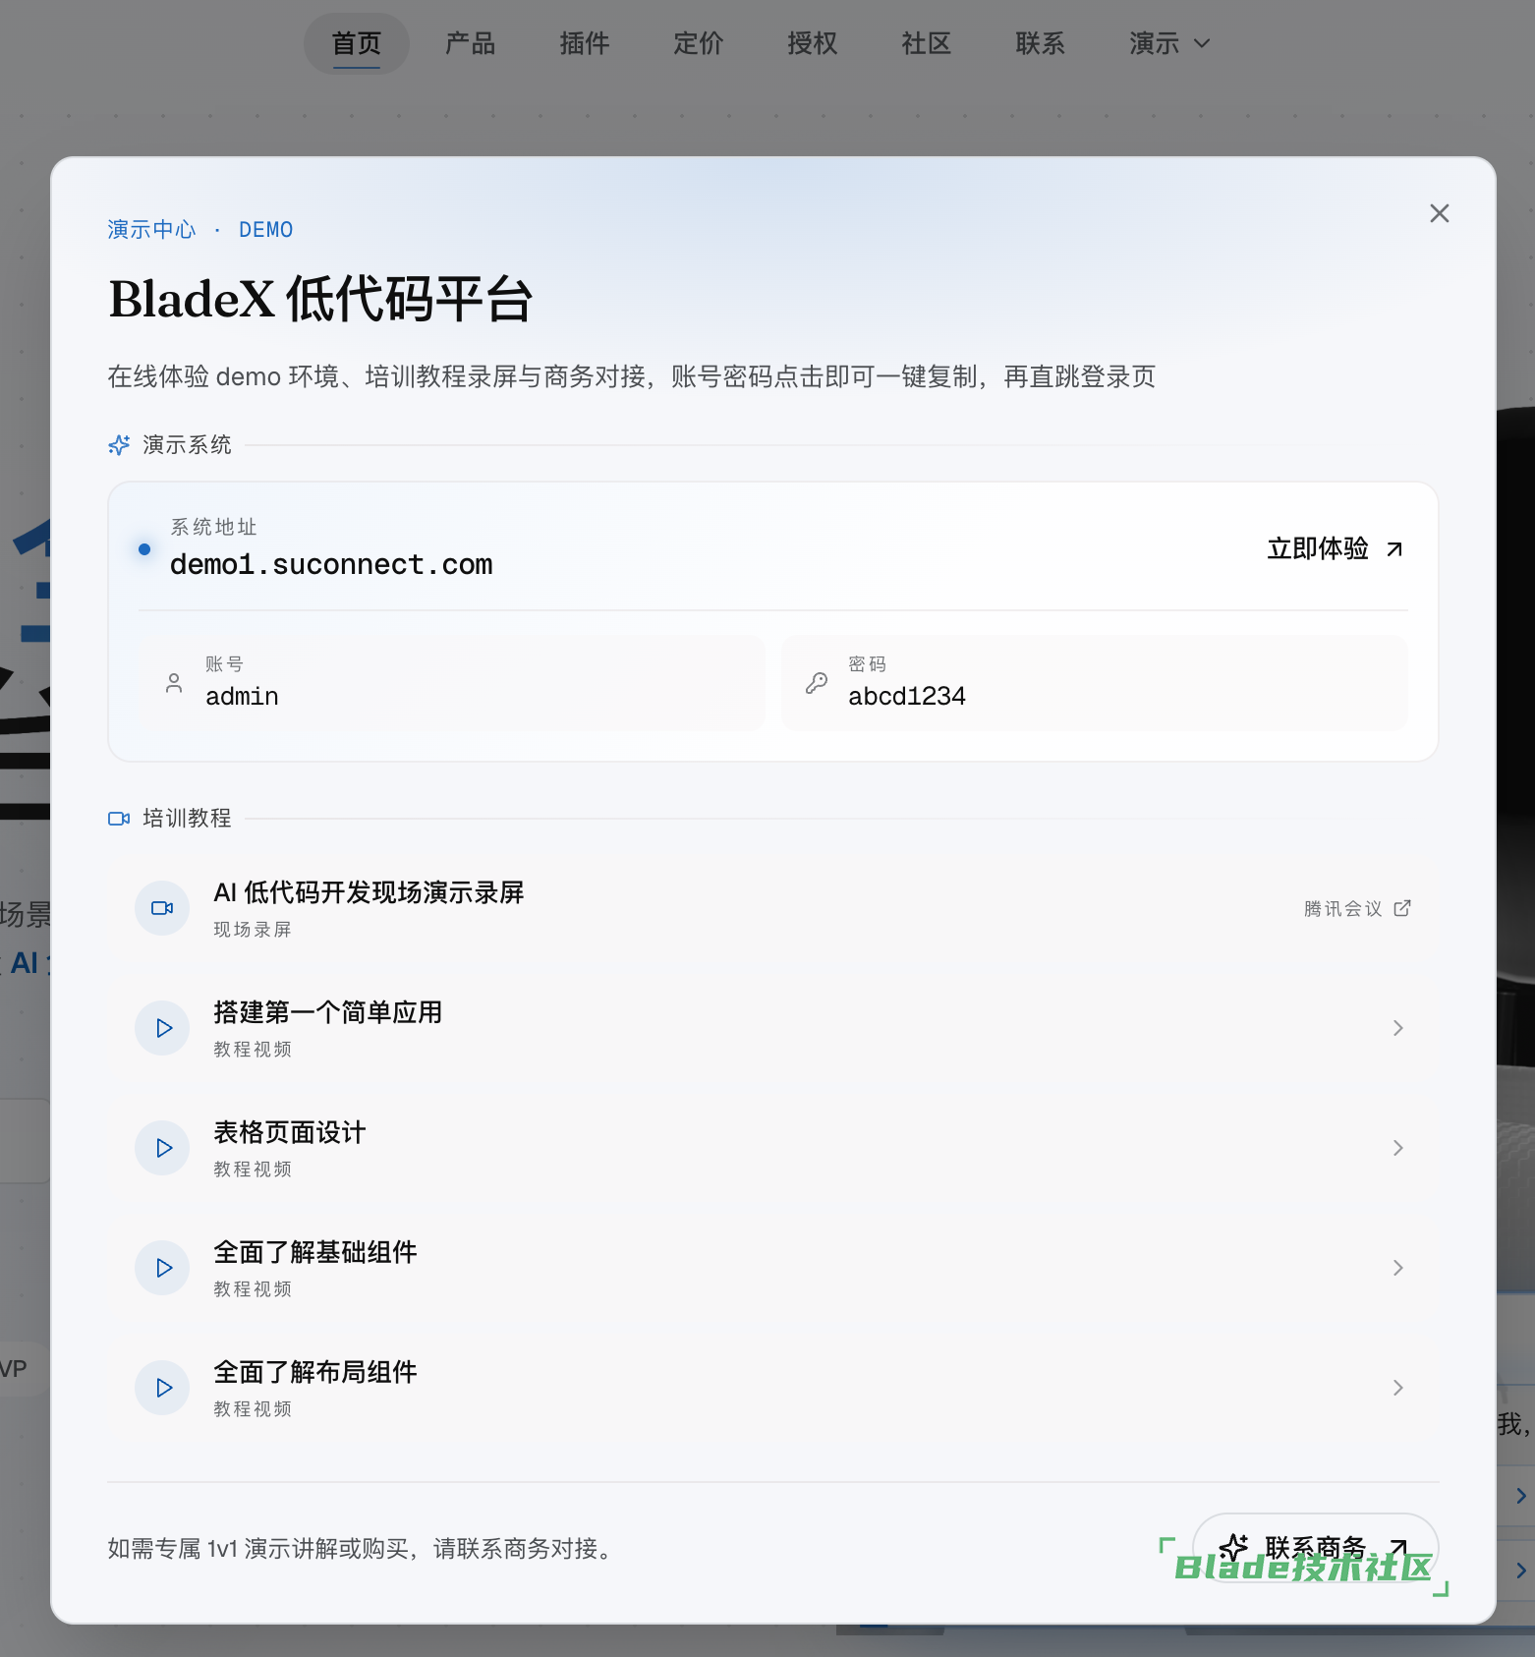1535x1657 pixels.
Task: Click the blue status dot beside 系统地址
Action: click(144, 549)
